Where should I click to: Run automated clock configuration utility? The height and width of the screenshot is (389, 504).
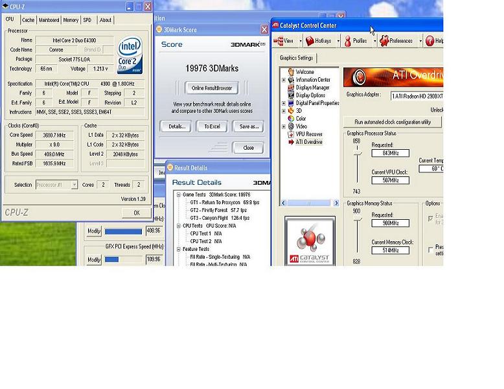tap(393, 122)
